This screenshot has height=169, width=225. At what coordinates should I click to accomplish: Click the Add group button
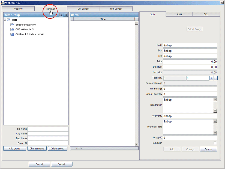pos(15,149)
